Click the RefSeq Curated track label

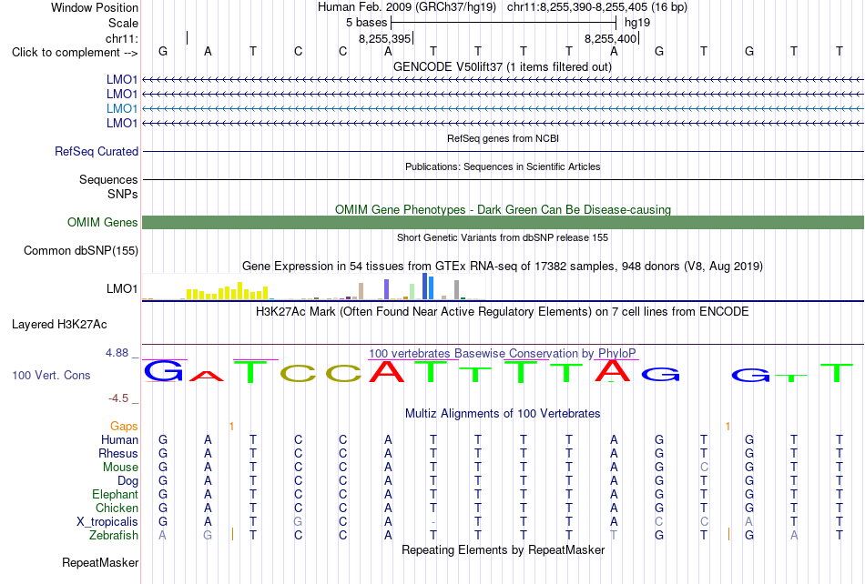97,152
